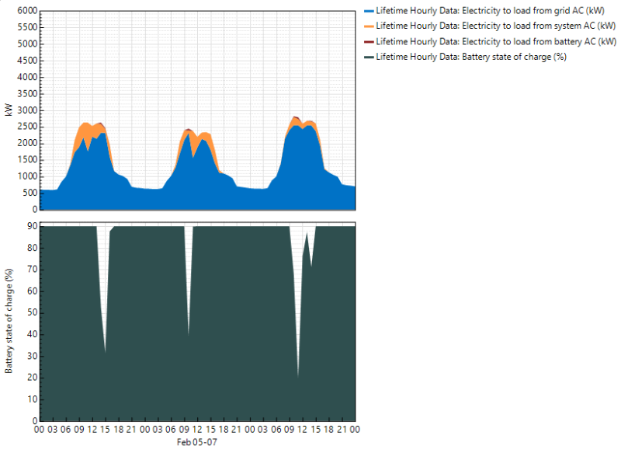Click the 'Battery state of charge (%)' axis title
Screen dimensions: 621x453
point(9,321)
